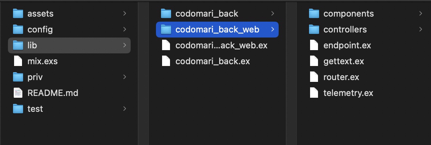This screenshot has height=145, width=431.
Task: Click the config folder icon
Action: pos(18,29)
